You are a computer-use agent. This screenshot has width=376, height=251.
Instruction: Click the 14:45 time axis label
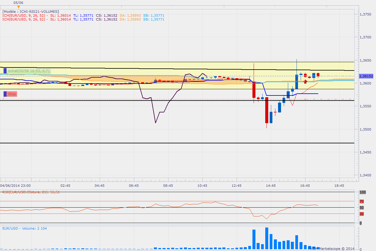(271, 186)
